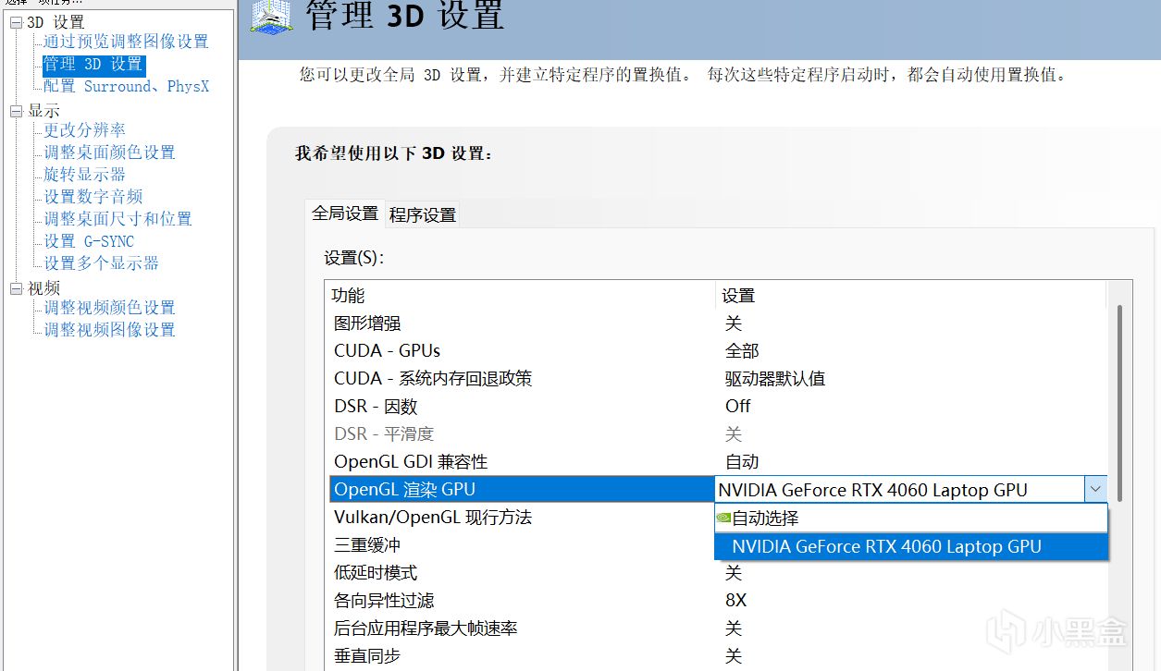Collapse the 3D 设置 tree node
1161x671 pixels.
click(x=15, y=22)
